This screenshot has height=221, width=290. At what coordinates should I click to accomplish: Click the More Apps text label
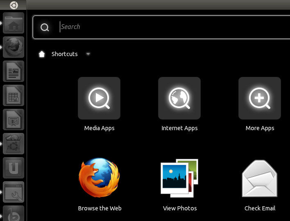point(260,128)
